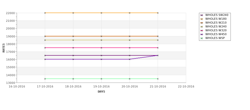This screenshot has height=110, width=250.
Task: Click the WHOLES WSP legend marker
Action: pyautogui.click(x=202, y=38)
